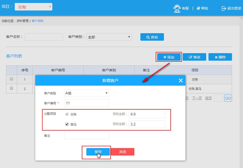Select the checkbox for row 1
Image resolution: width=243 pixels, height=168 pixels.
pos(12,79)
